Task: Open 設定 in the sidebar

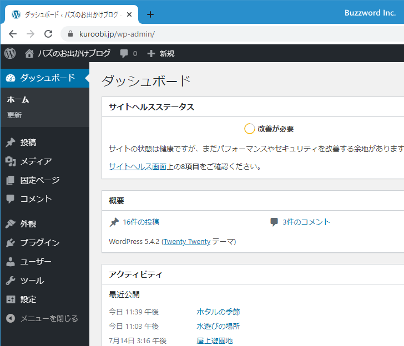Action: click(x=28, y=299)
